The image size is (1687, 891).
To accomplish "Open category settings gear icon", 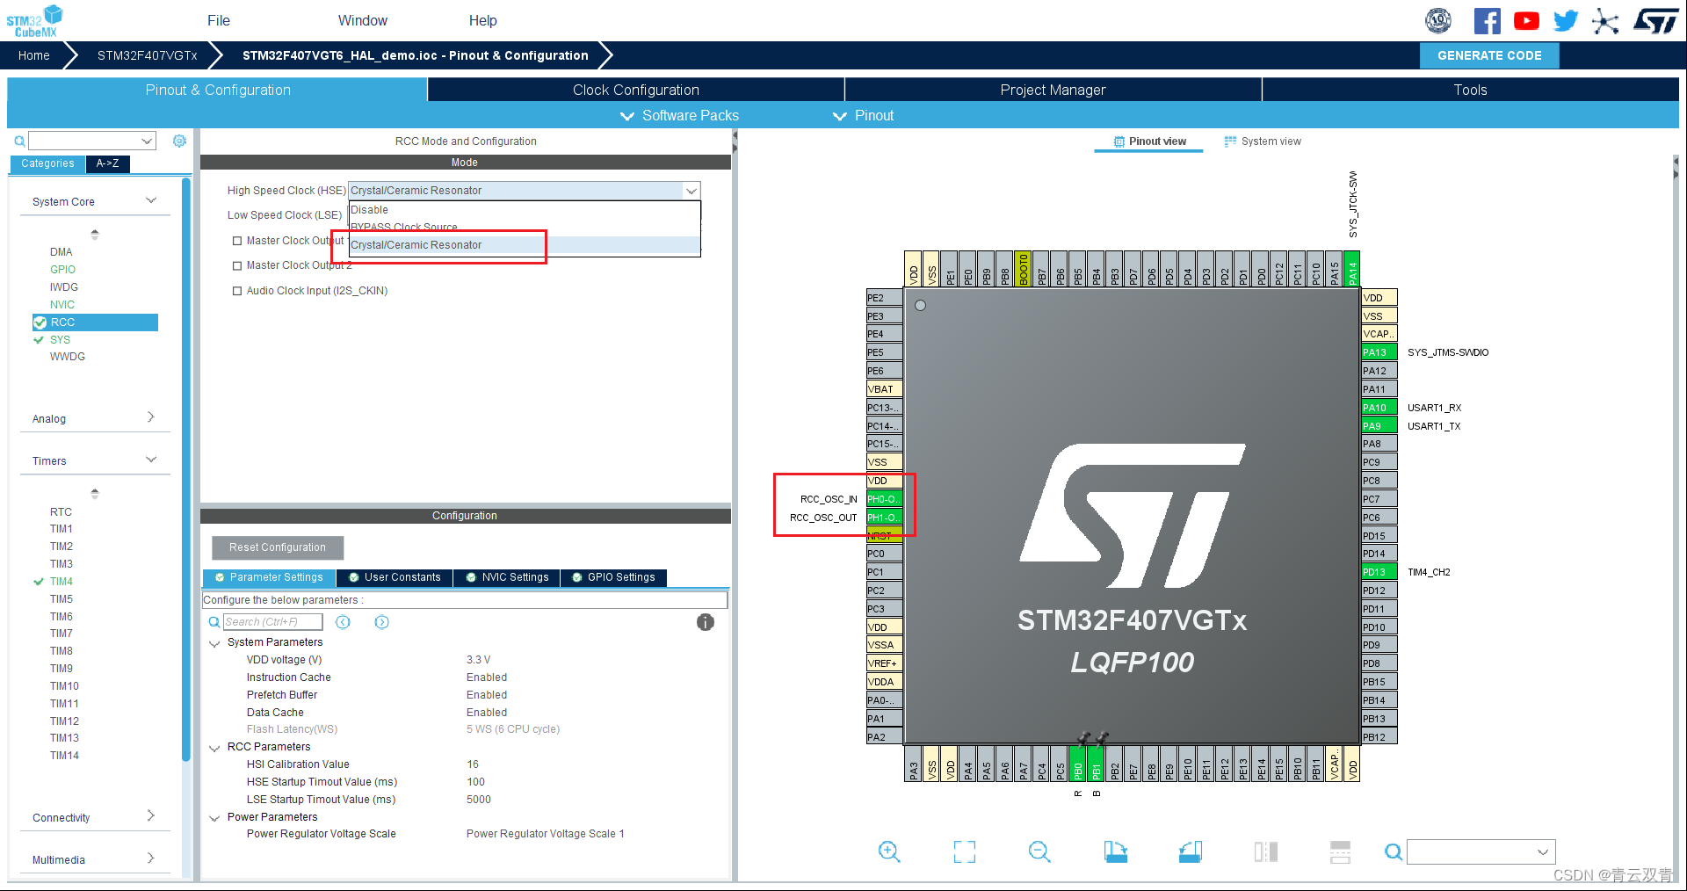I will click(179, 141).
